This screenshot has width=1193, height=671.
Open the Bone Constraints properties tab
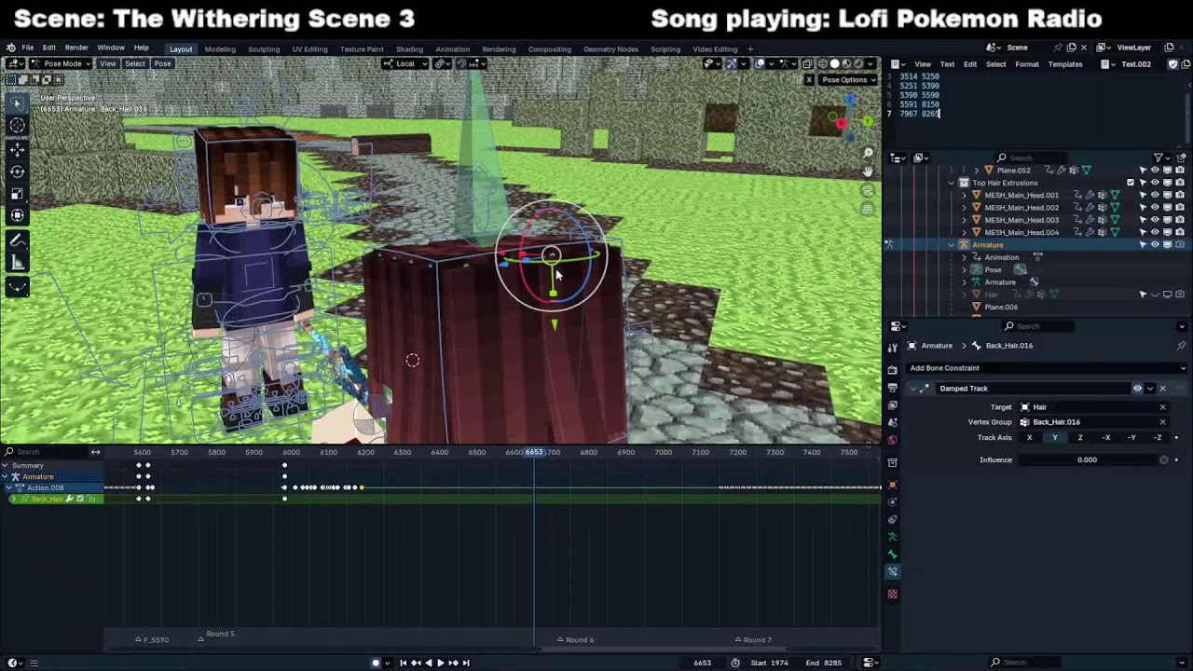(x=892, y=571)
